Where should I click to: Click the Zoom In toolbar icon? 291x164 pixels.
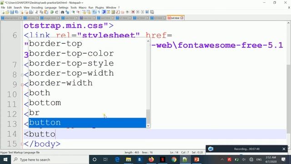73,12
